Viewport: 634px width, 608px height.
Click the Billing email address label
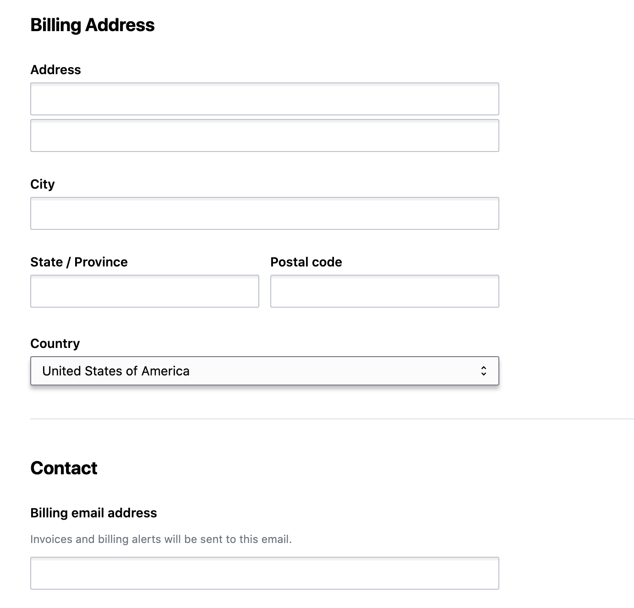tap(93, 513)
